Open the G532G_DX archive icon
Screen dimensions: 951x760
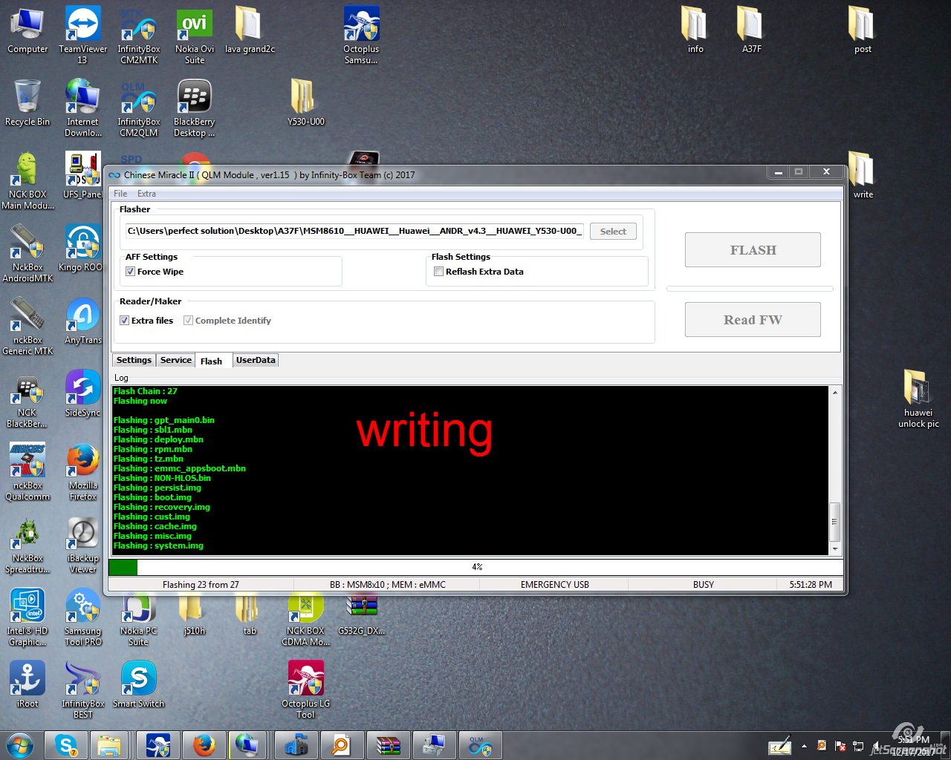361,616
